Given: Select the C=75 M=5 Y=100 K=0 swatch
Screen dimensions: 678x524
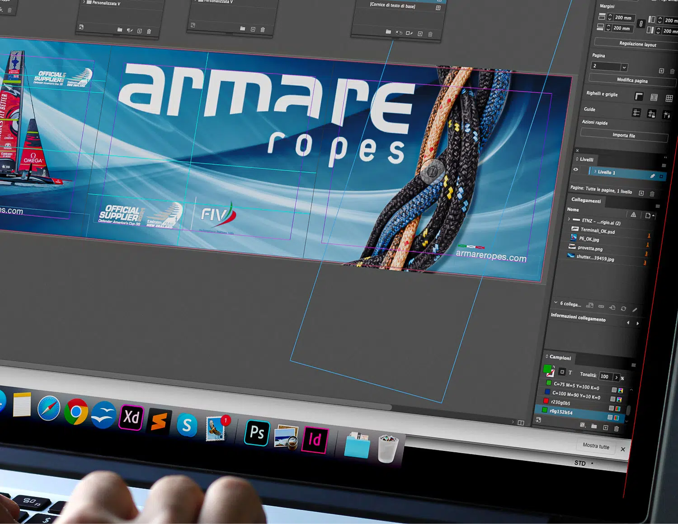Looking at the screenshot, I should click(x=584, y=386).
